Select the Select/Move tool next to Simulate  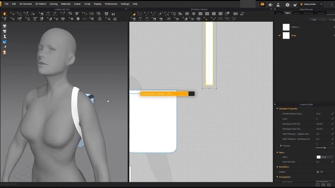tap(12, 14)
